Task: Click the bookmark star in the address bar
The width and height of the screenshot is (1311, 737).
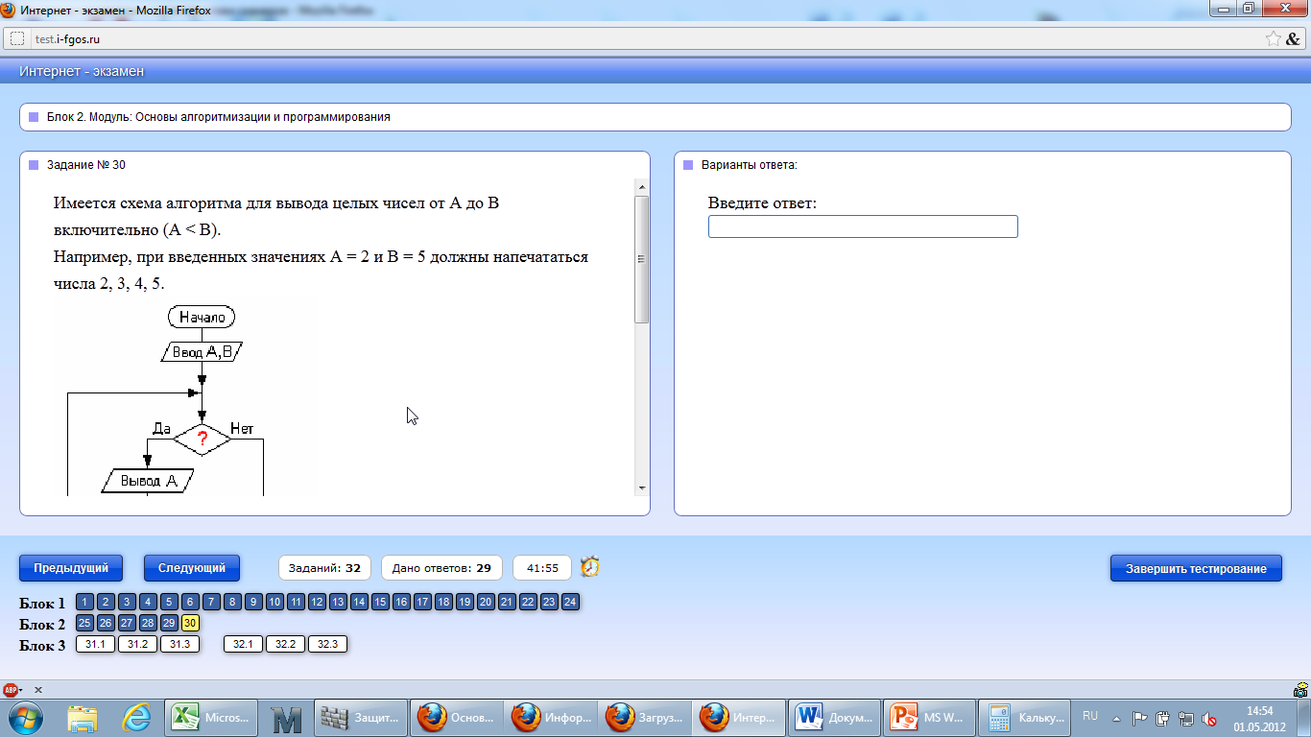Action: 1273,39
